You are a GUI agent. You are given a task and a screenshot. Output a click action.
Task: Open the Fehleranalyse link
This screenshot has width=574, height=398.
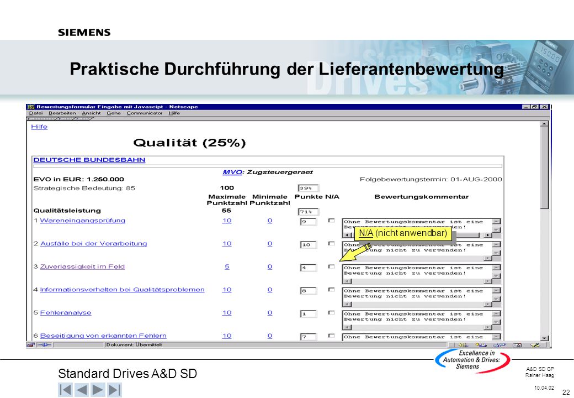point(66,313)
